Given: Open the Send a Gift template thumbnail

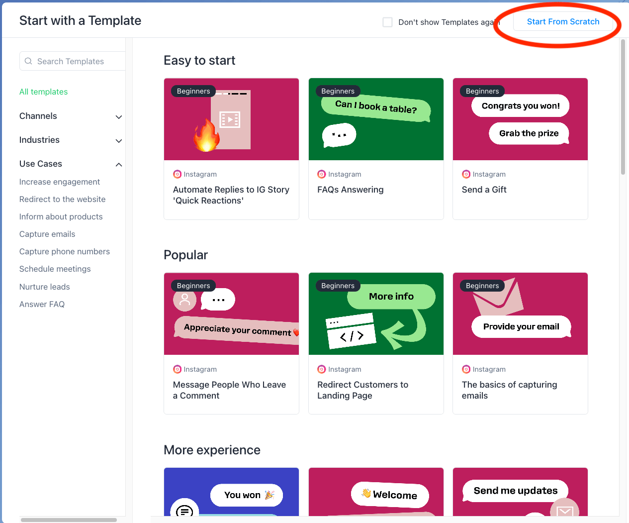Looking at the screenshot, I should [520, 119].
